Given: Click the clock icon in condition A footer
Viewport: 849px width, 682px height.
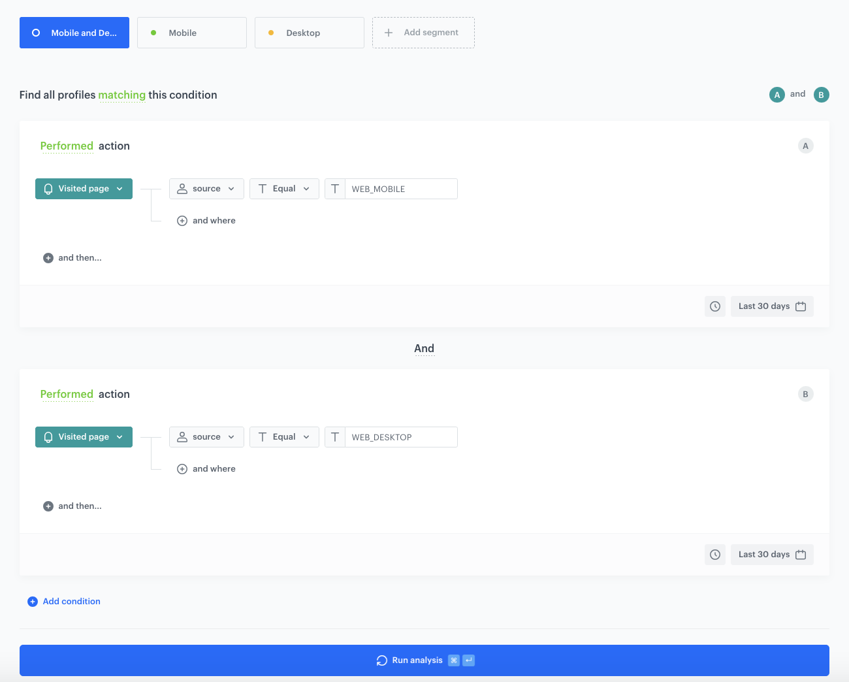Looking at the screenshot, I should (715, 306).
